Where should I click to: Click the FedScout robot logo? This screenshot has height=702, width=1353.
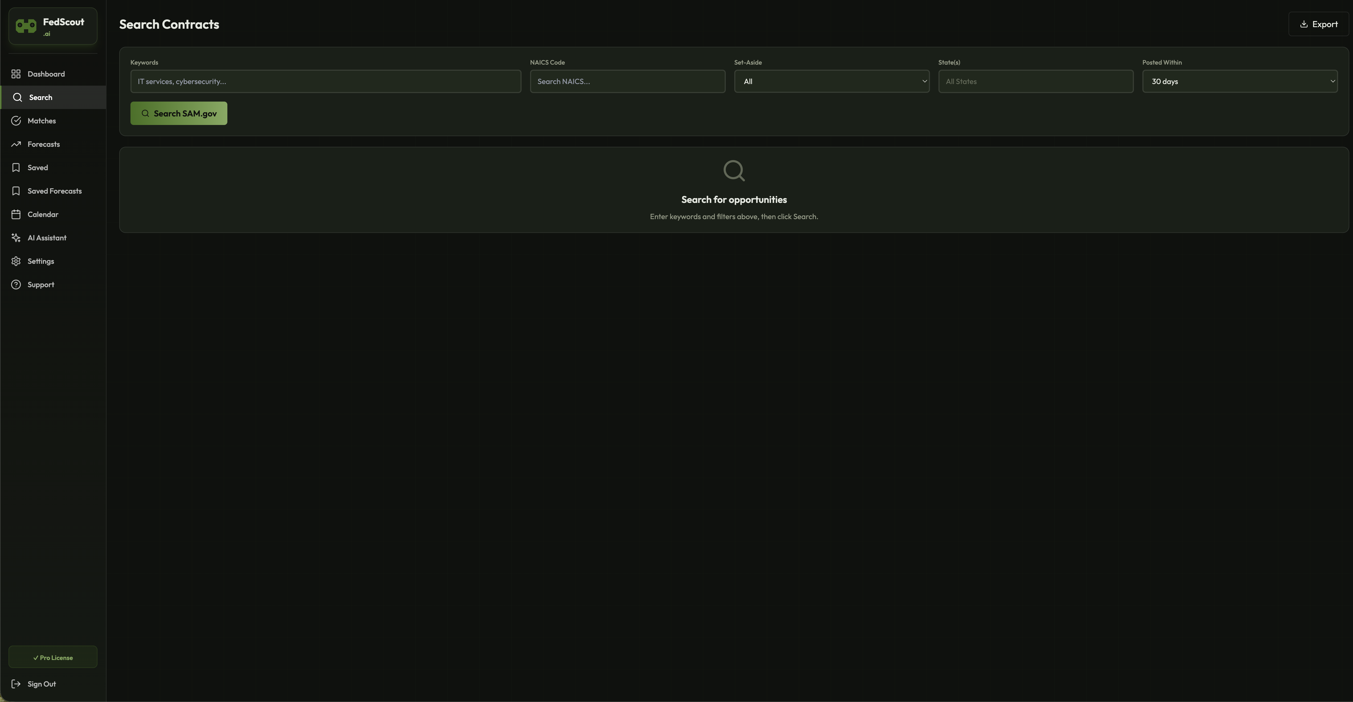26,26
